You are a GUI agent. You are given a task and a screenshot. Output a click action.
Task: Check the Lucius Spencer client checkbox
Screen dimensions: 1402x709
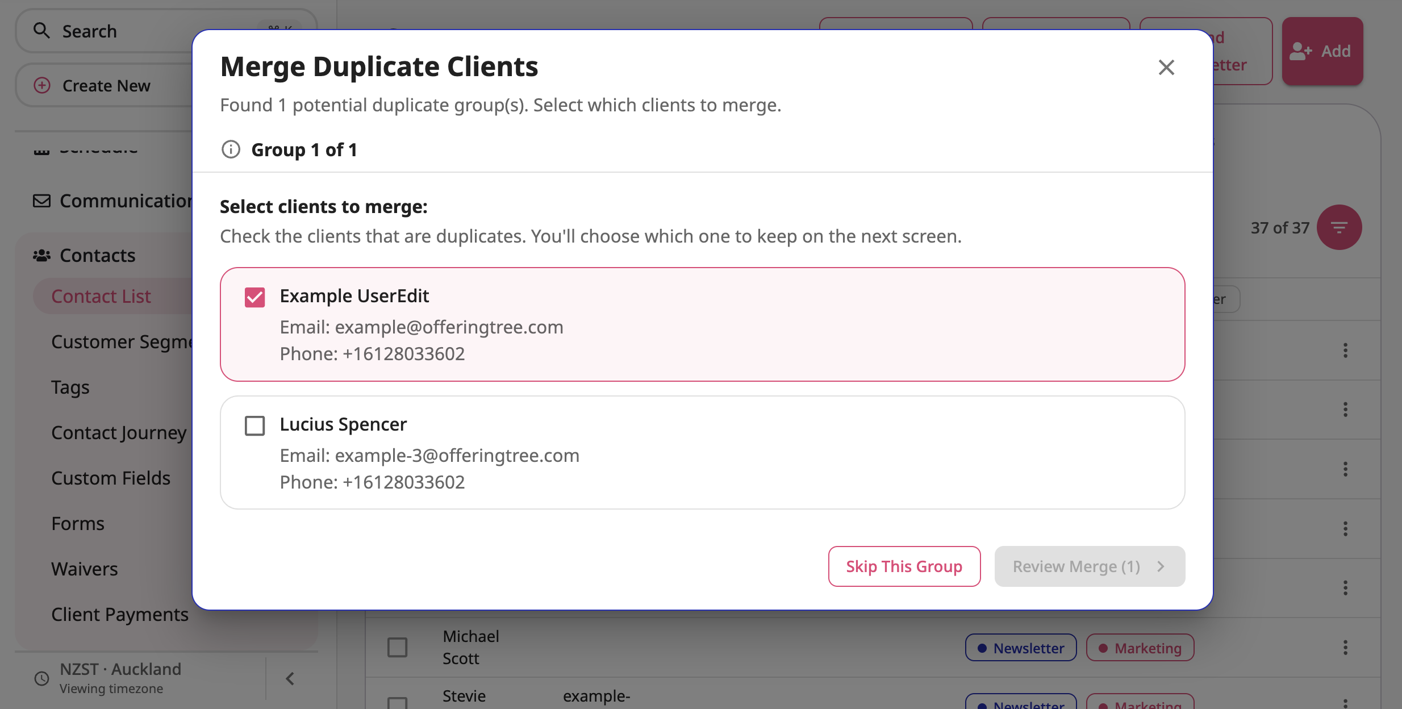point(254,426)
